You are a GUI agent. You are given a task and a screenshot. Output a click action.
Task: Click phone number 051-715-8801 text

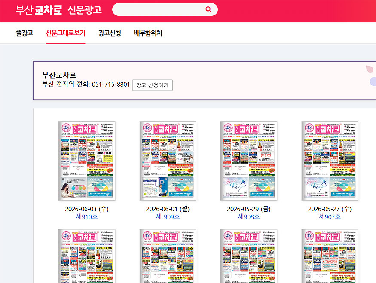[111, 85]
